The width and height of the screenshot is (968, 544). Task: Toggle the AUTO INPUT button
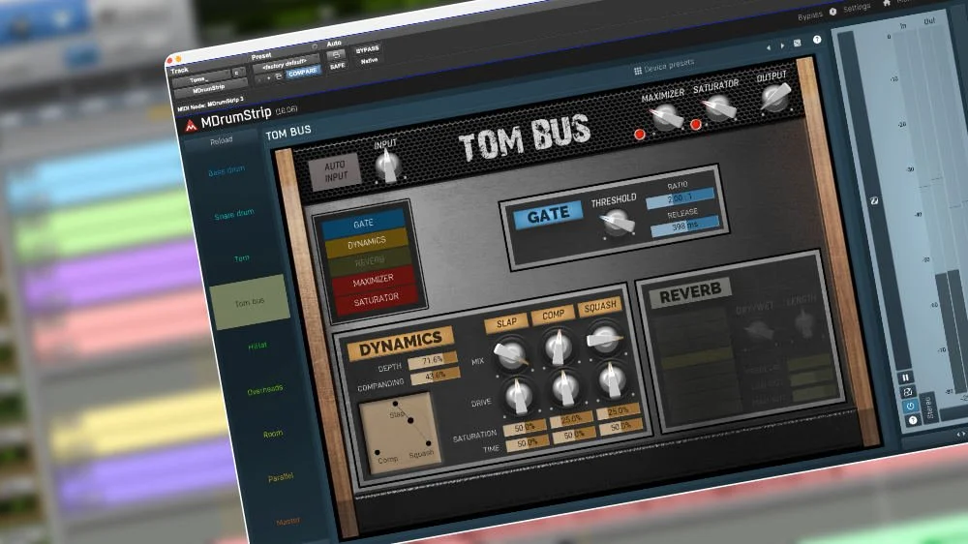tap(335, 171)
